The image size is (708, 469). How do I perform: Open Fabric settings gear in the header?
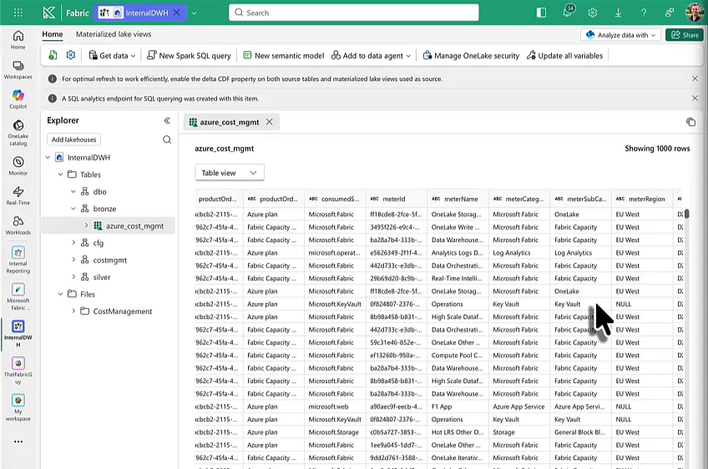[593, 13]
